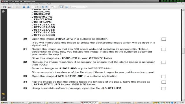Click the page number input field
The width and height of the screenshot is (185, 104).
33,7
